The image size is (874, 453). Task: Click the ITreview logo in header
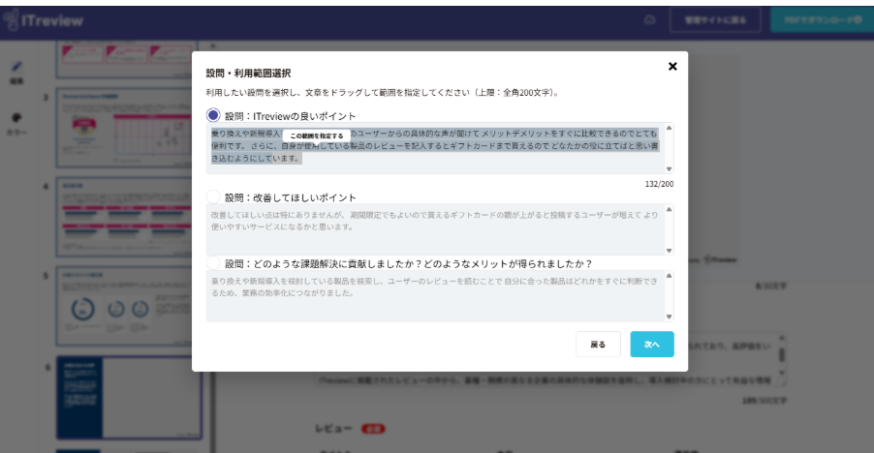click(x=44, y=20)
